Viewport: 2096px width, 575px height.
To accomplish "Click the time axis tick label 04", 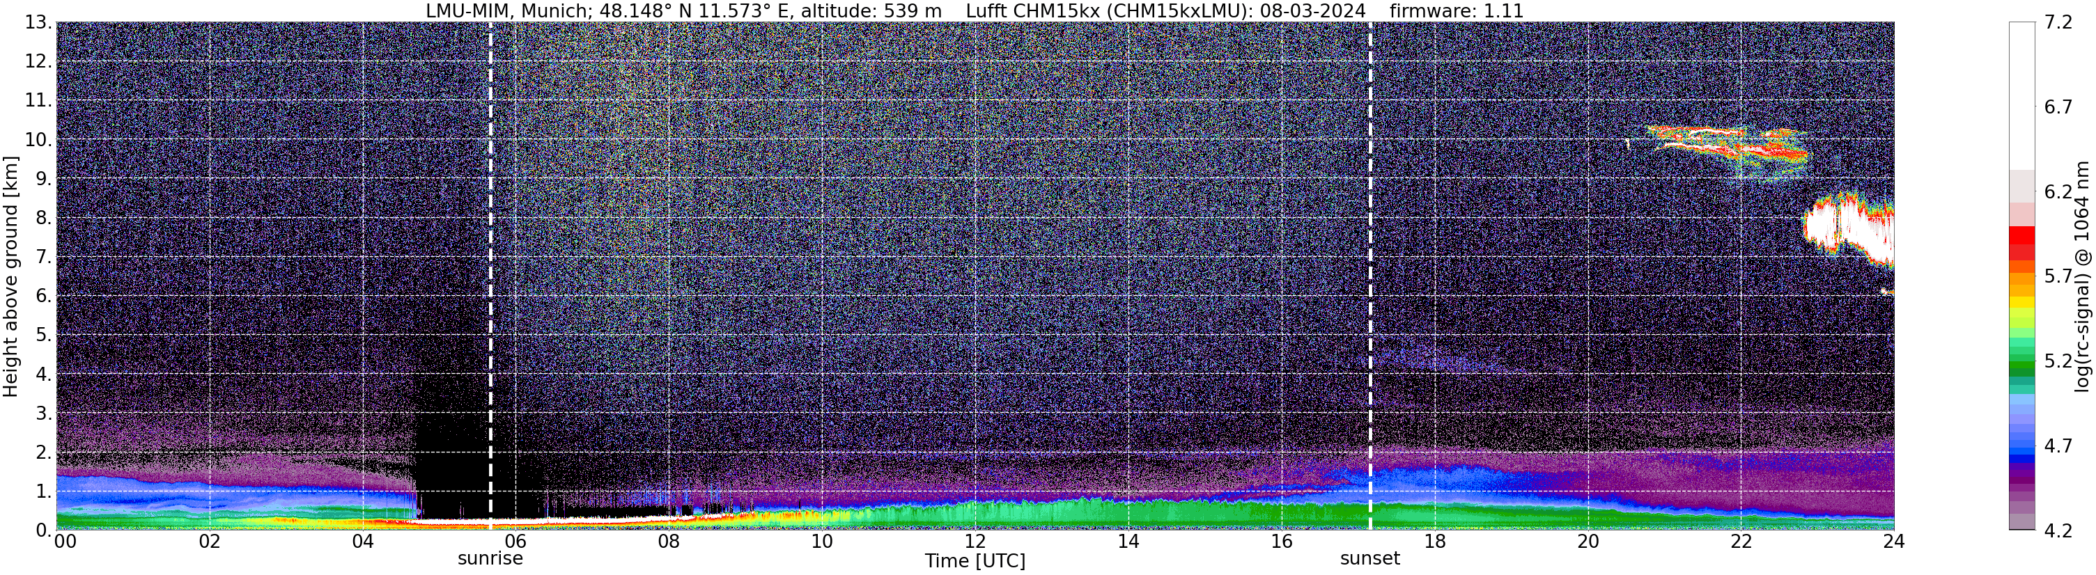I will 363,542.
